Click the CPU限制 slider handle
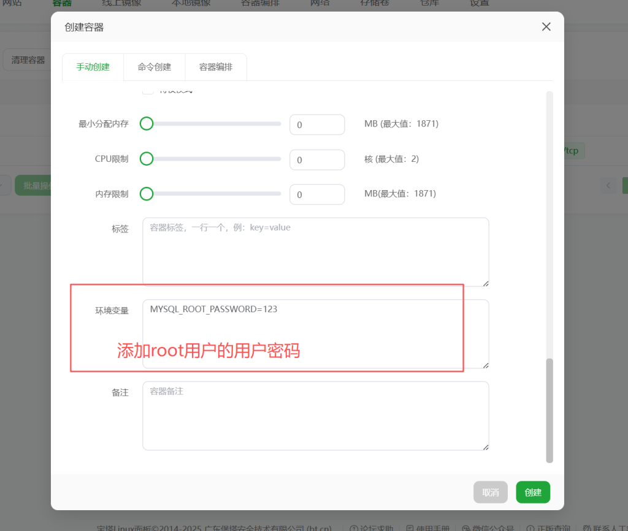The height and width of the screenshot is (531, 628). [147, 159]
